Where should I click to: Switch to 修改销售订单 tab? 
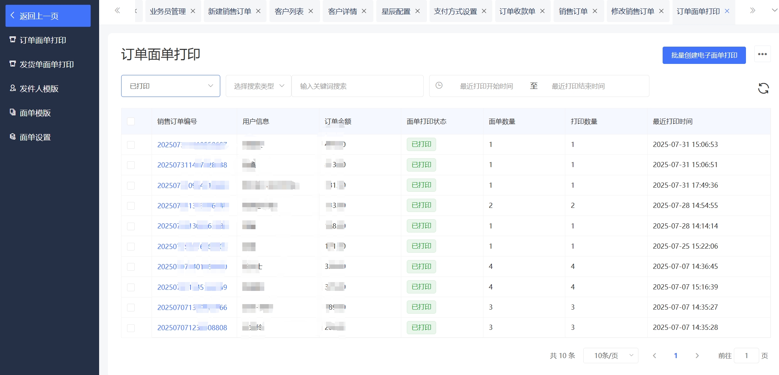[633, 11]
